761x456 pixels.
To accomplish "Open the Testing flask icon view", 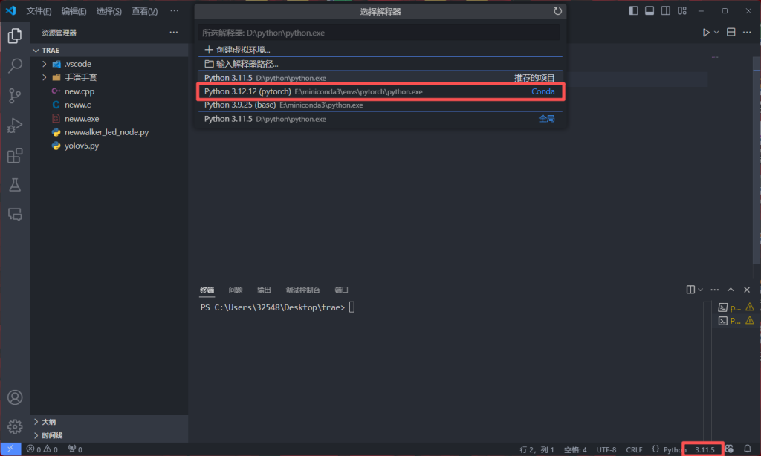I will tap(15, 185).
